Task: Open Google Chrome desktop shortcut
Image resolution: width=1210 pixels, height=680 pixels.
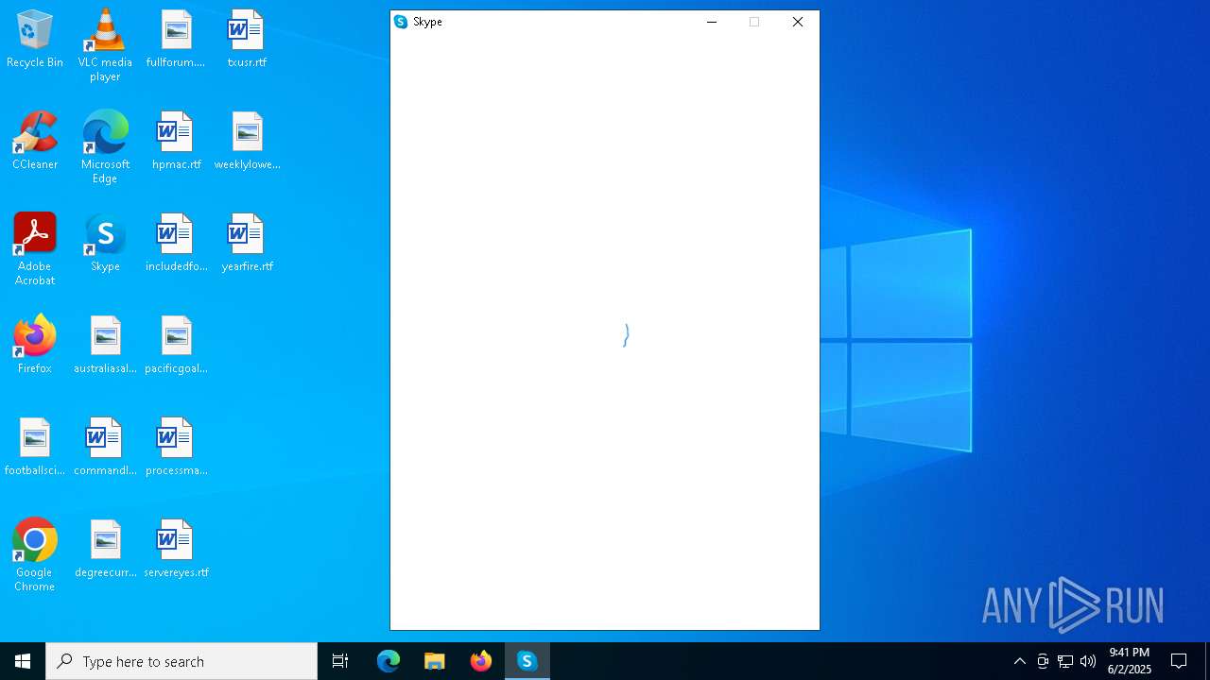Action: pos(35,555)
